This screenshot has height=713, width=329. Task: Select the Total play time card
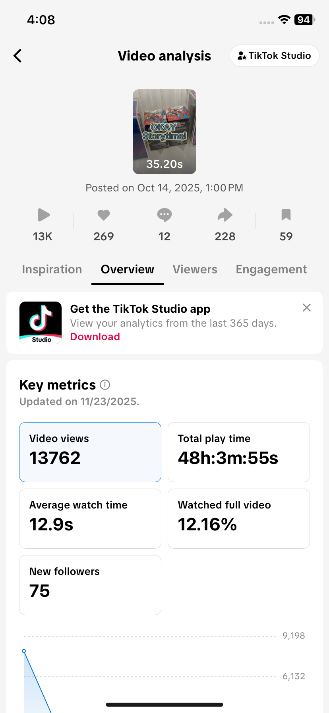click(x=239, y=452)
